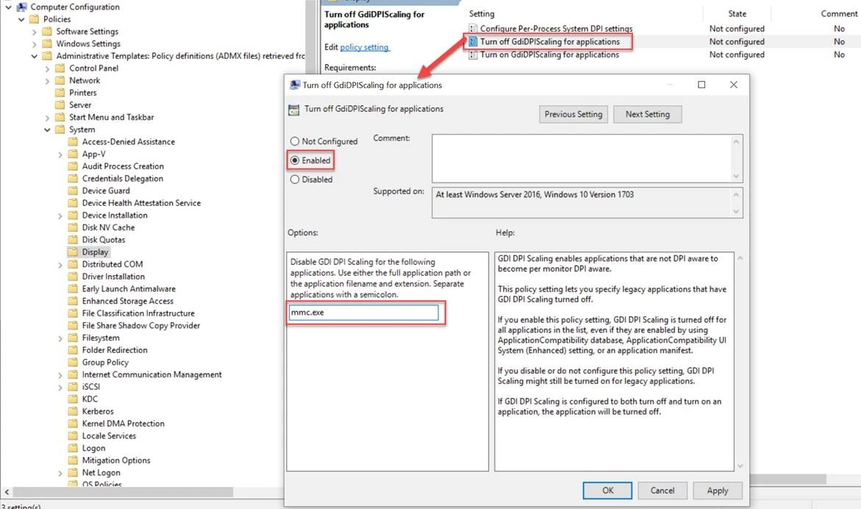Open the Edit policy setting link
Screen dimensions: 861x509
(x=364, y=47)
